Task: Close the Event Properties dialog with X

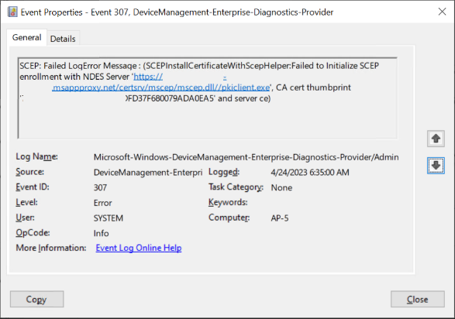Action: (x=442, y=12)
